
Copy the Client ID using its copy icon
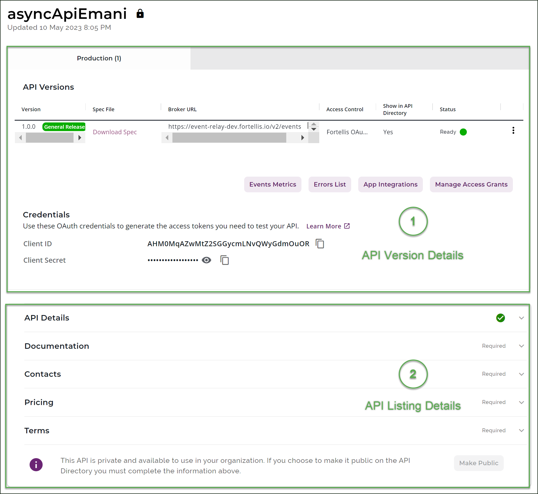click(320, 244)
